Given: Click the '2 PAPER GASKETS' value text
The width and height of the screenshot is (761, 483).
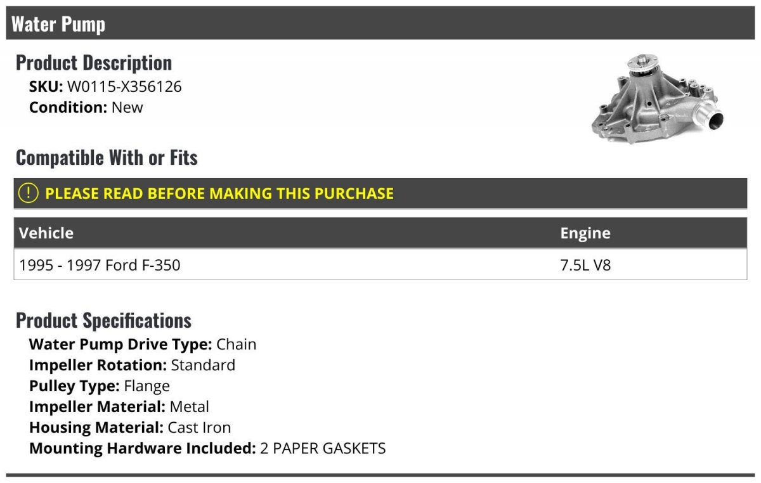Looking at the screenshot, I should [323, 449].
